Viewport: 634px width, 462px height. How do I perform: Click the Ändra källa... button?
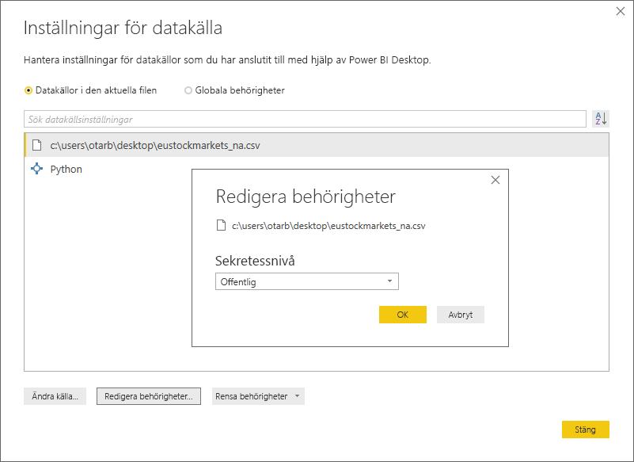[x=55, y=396]
